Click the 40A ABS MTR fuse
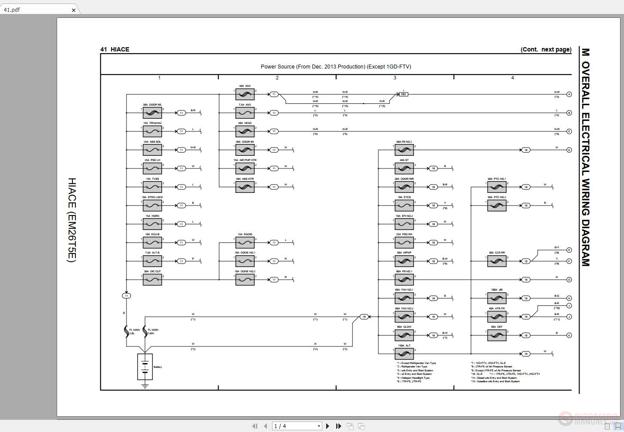 245,187
